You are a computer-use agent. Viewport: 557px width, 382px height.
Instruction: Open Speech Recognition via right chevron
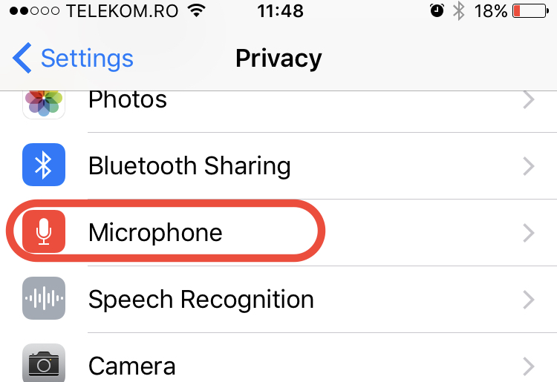click(528, 300)
